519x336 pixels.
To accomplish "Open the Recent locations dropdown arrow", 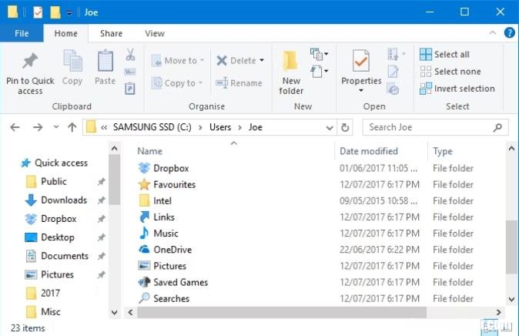I will [56, 127].
